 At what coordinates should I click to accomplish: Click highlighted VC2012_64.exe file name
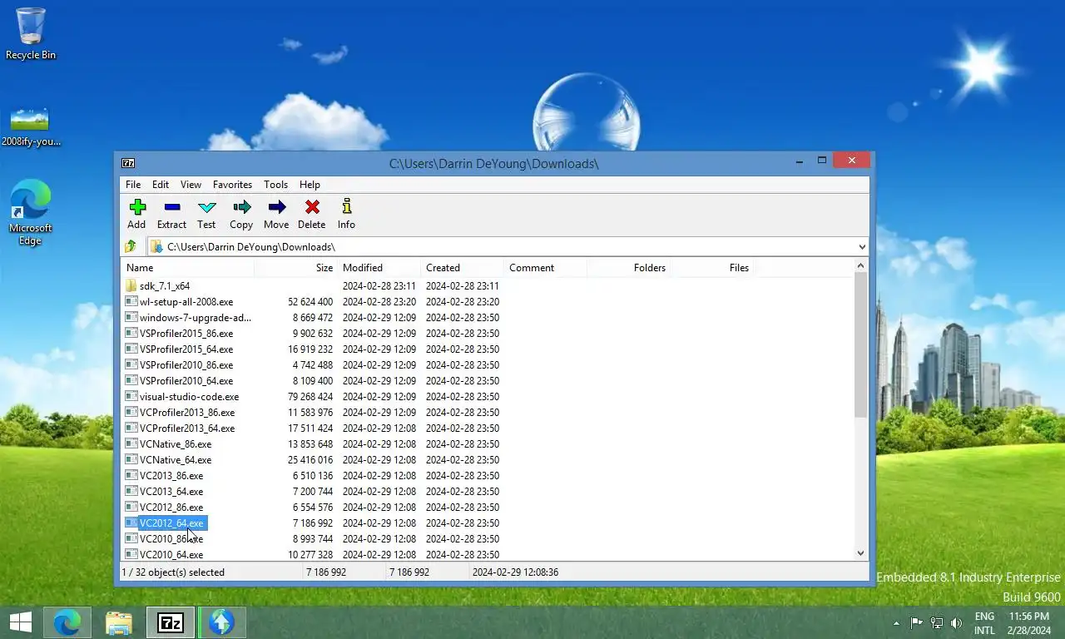pos(171,523)
